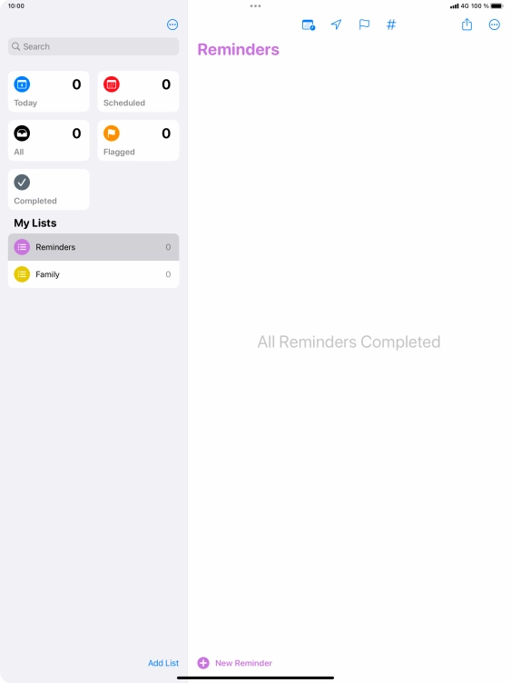Open the Flagged smart list
This screenshot has height=683, width=511.
[138, 141]
